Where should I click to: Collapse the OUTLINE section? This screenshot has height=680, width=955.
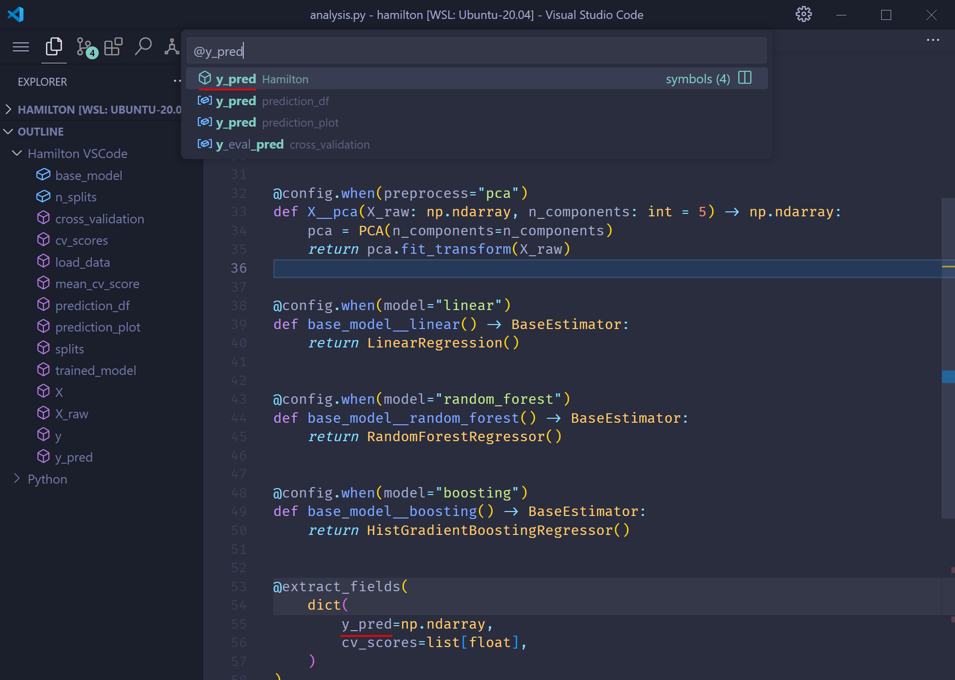8,132
